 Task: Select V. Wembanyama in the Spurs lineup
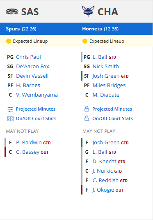tap(37, 95)
